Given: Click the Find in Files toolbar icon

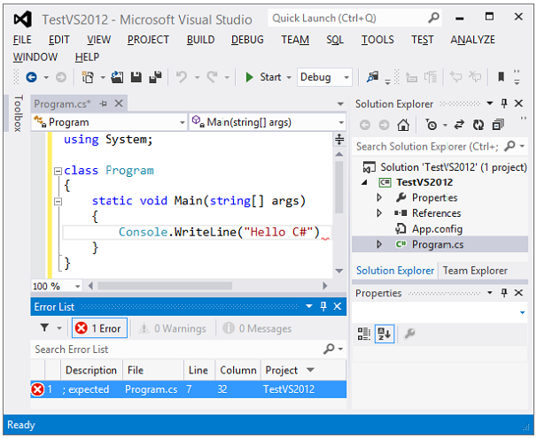Looking at the screenshot, I should [x=373, y=77].
